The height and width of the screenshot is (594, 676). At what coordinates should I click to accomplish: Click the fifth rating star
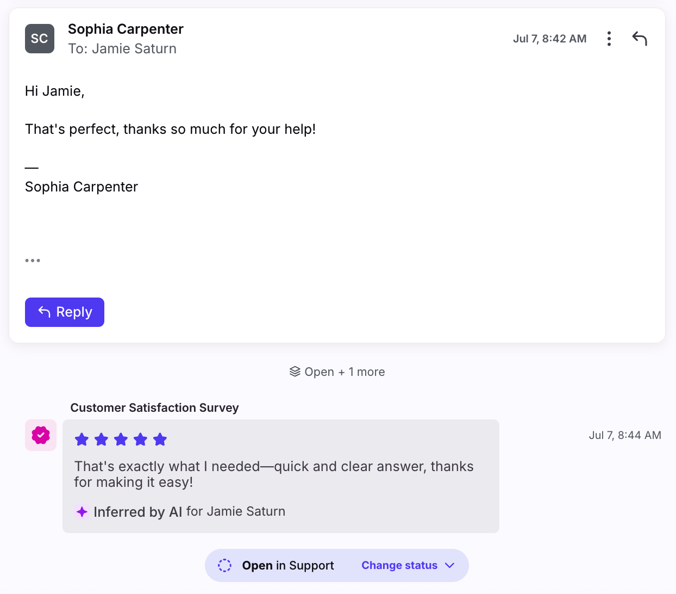pyautogui.click(x=160, y=440)
